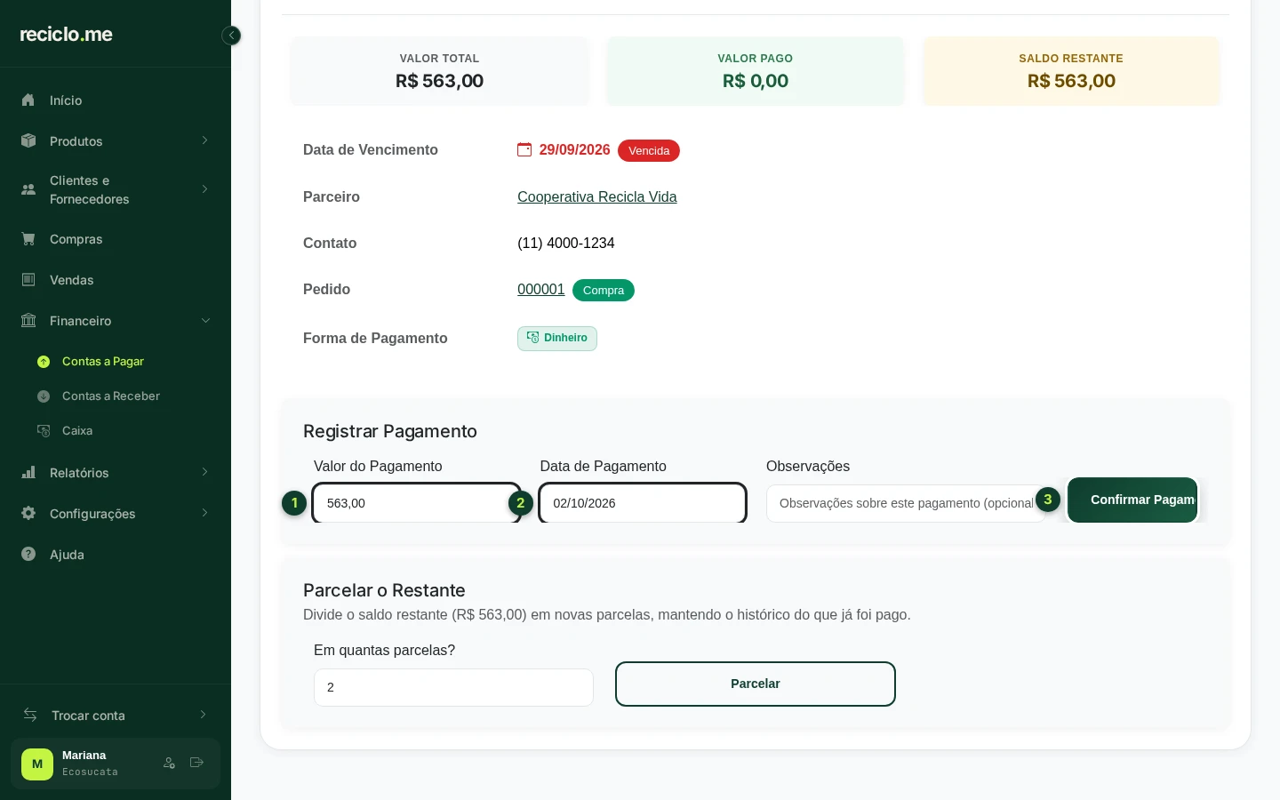Click the Compra order type badge
This screenshot has height=800, width=1280.
coord(604,291)
